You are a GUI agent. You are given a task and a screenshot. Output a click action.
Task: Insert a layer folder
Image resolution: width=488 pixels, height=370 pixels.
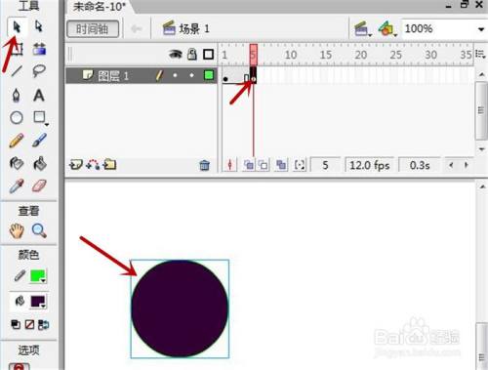point(110,165)
